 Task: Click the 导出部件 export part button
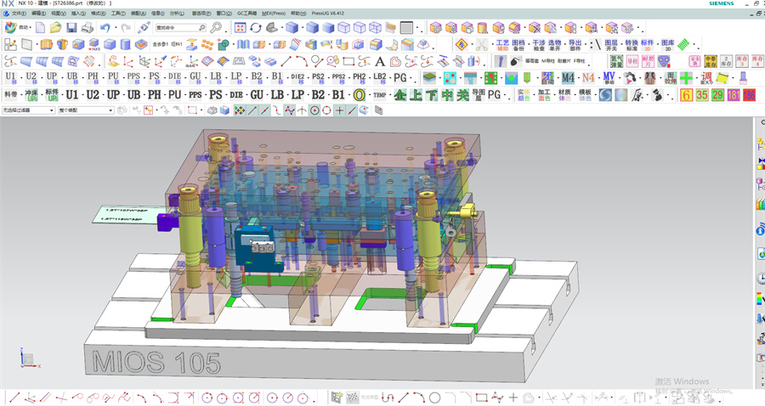tap(575, 45)
